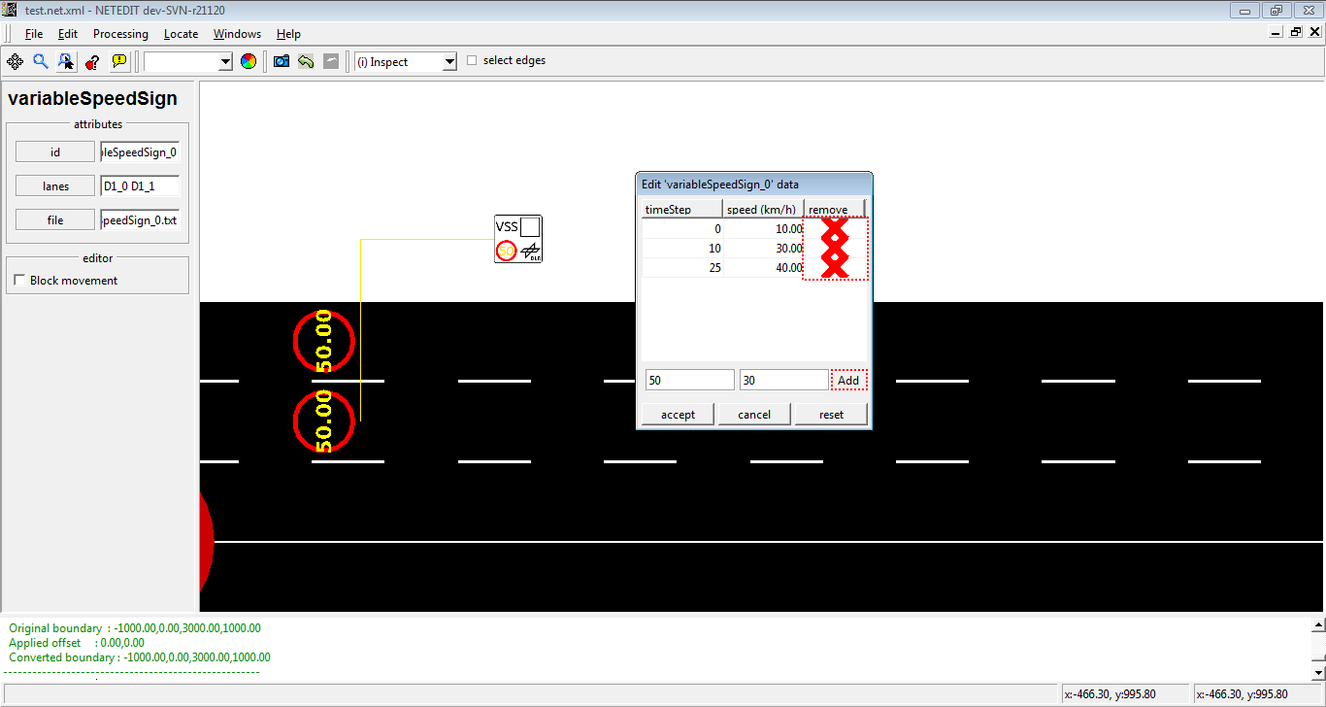Open the color wheel view settings
Screen dimensions: 1326x707
coord(249,61)
